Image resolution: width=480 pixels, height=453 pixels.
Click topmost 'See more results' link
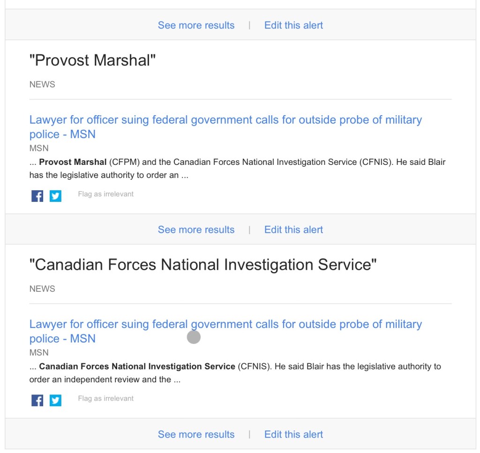coord(196,25)
